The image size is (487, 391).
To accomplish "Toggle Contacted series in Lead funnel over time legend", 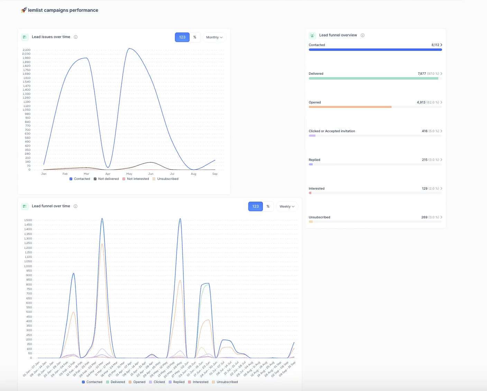I will coord(83,382).
